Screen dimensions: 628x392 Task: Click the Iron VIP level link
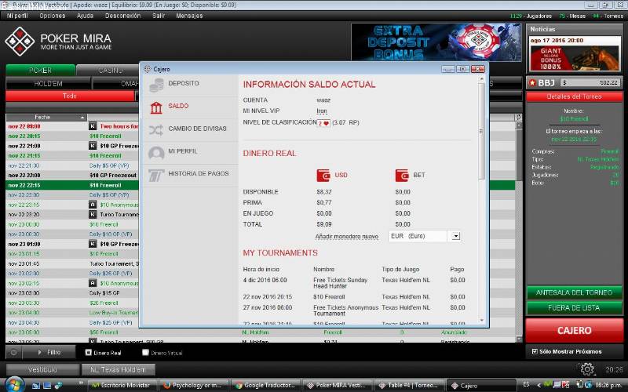click(x=322, y=111)
